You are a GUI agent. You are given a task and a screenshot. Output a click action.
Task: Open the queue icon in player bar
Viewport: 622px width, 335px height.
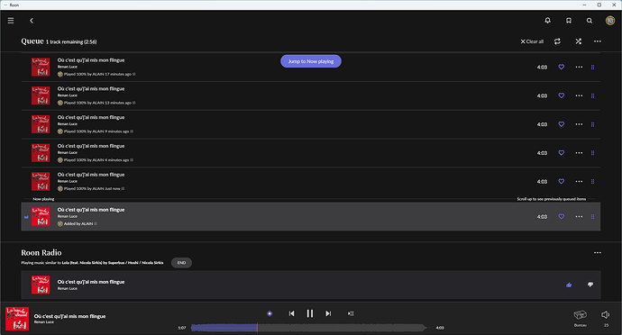(351, 313)
